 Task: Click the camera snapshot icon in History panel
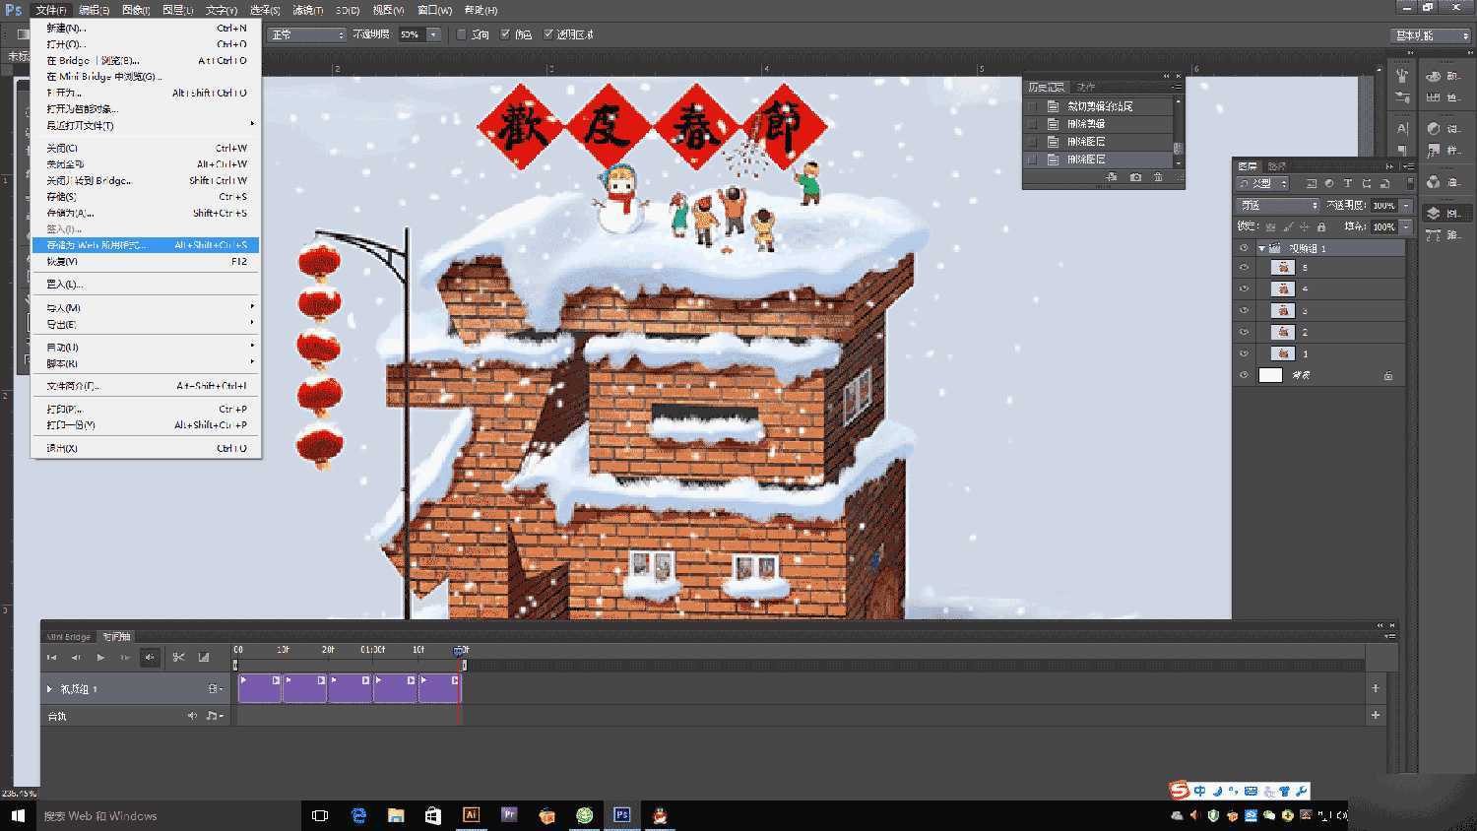click(1135, 177)
